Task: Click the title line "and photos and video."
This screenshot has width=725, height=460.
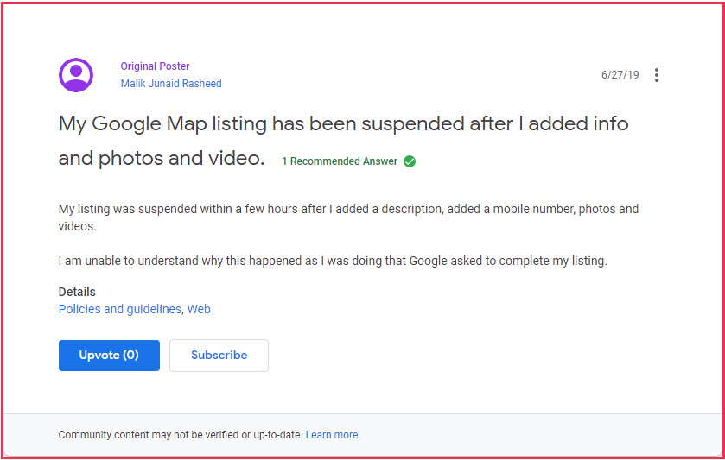Action: pyautogui.click(x=162, y=159)
